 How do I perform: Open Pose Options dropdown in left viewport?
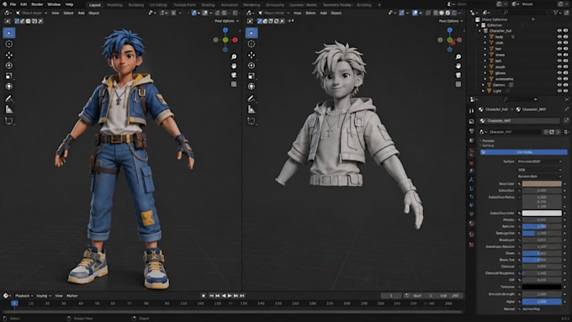point(226,21)
